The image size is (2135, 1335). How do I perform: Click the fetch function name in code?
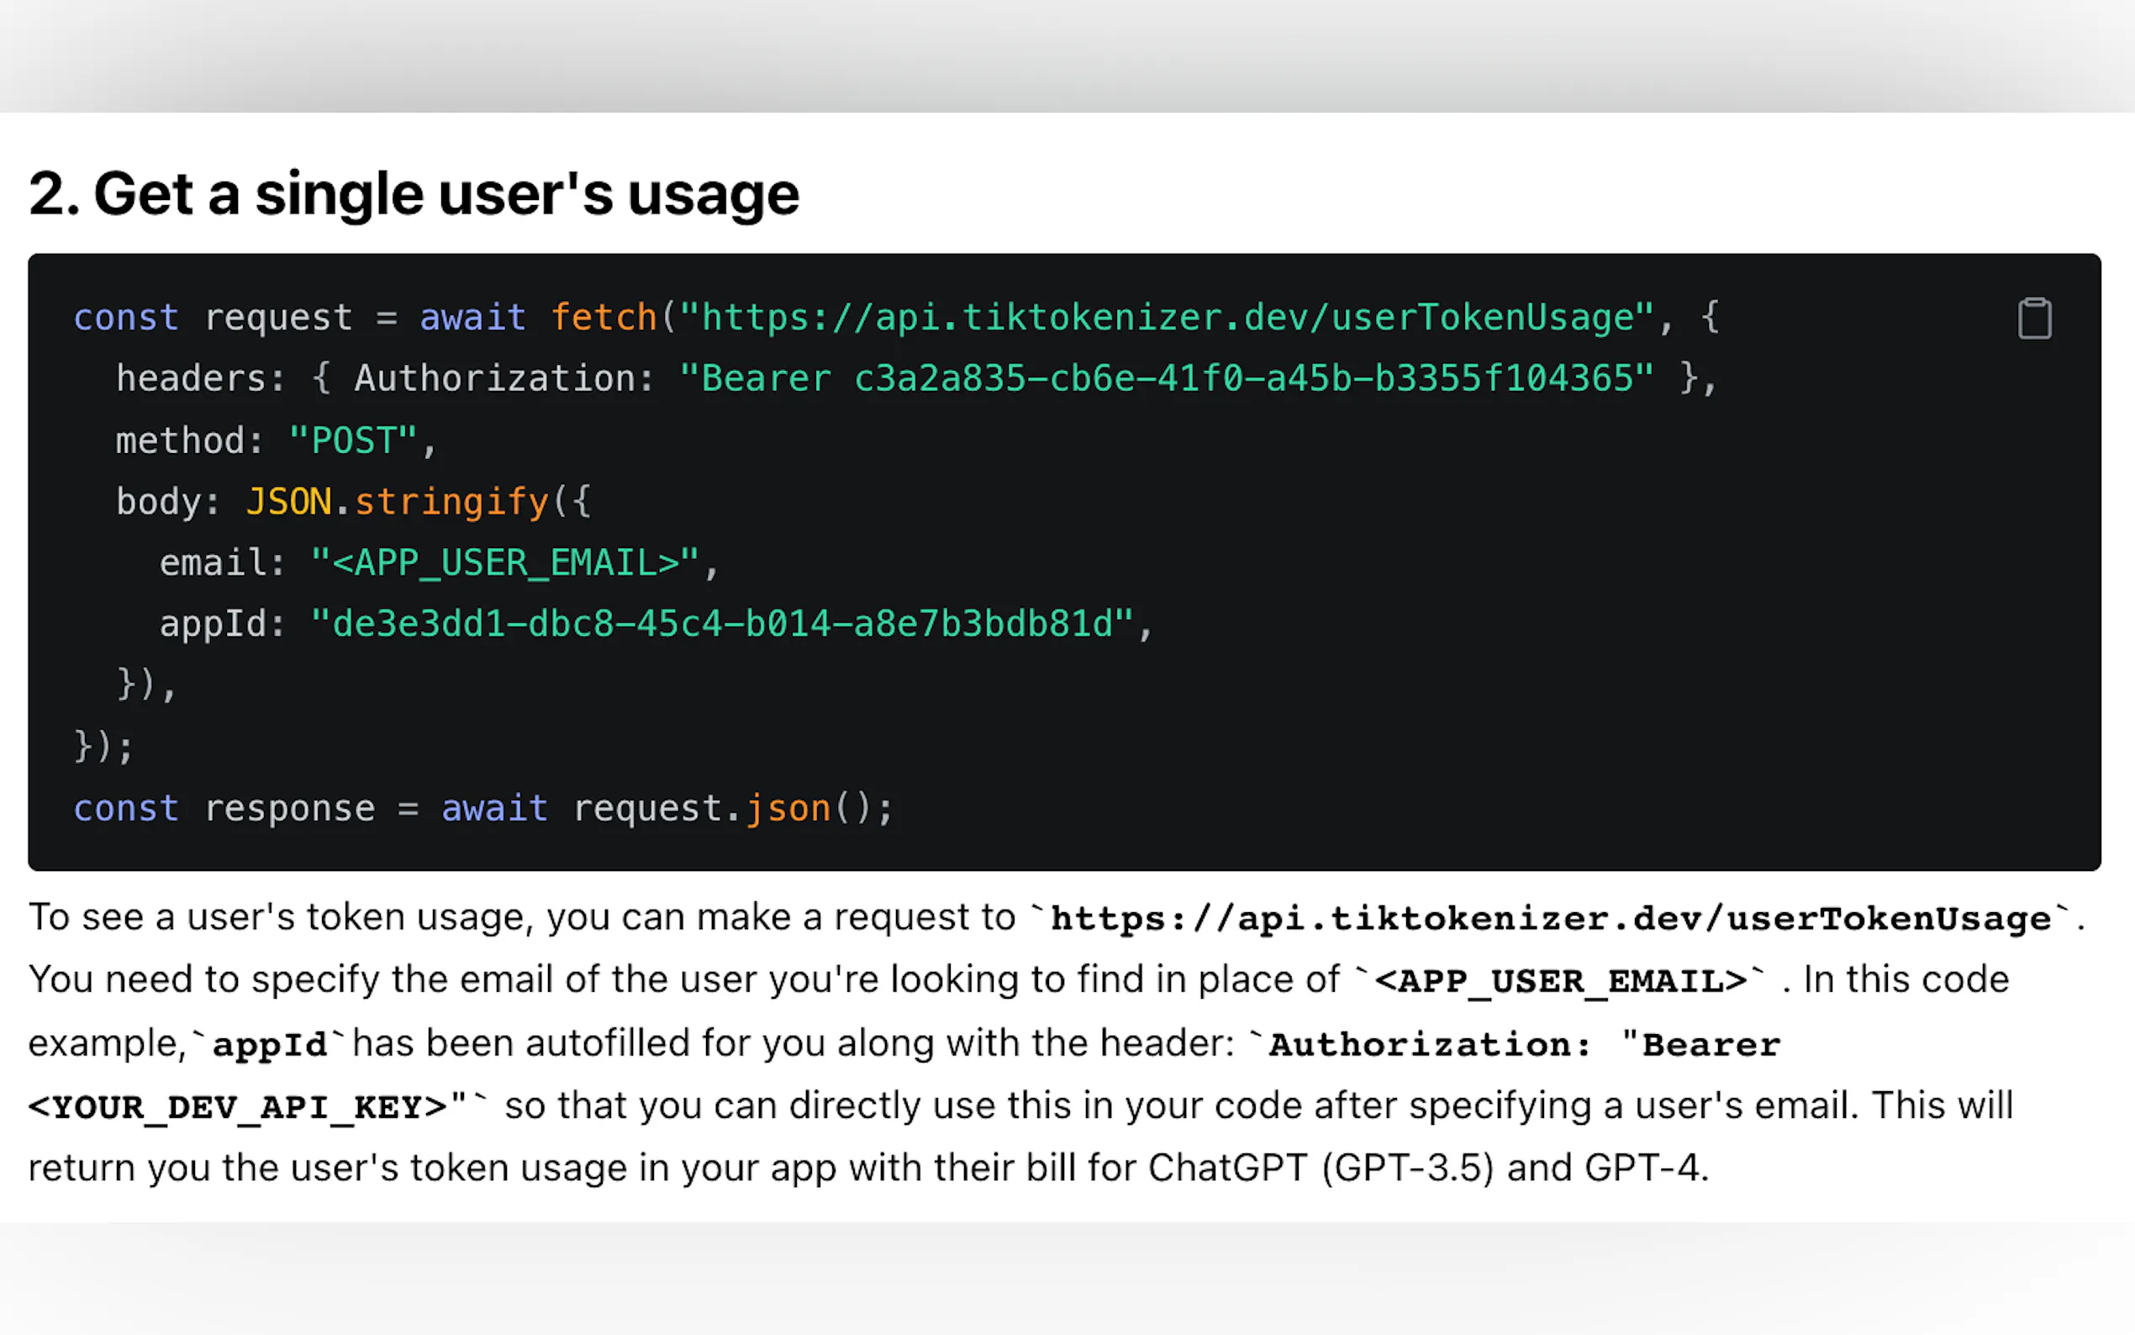[x=604, y=318]
